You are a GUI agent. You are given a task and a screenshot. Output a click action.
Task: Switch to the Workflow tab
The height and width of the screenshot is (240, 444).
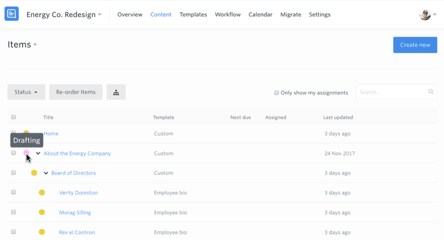pos(228,15)
